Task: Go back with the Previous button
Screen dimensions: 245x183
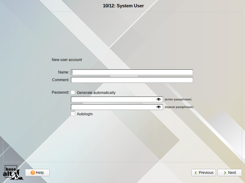Action: (204, 173)
